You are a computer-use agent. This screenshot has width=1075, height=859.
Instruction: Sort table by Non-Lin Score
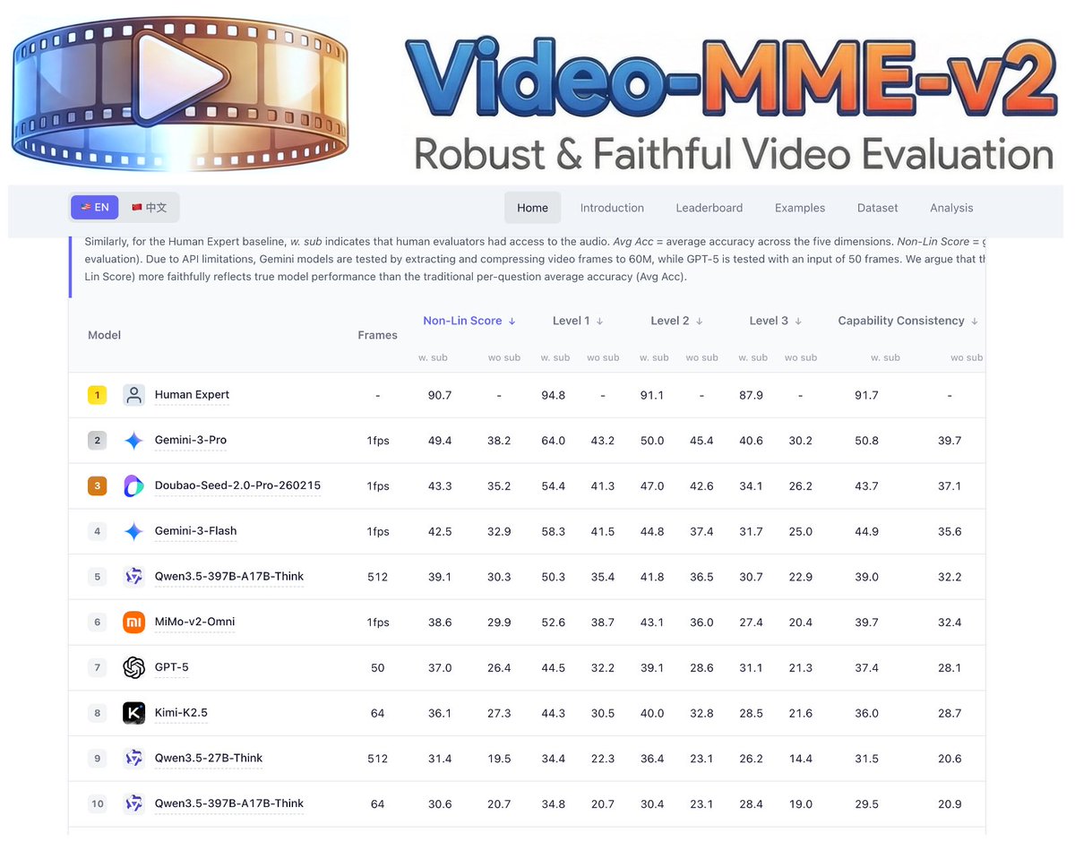(x=469, y=321)
